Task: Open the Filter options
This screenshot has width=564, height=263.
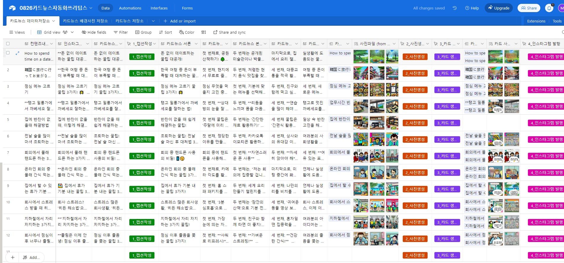Action: point(121,32)
